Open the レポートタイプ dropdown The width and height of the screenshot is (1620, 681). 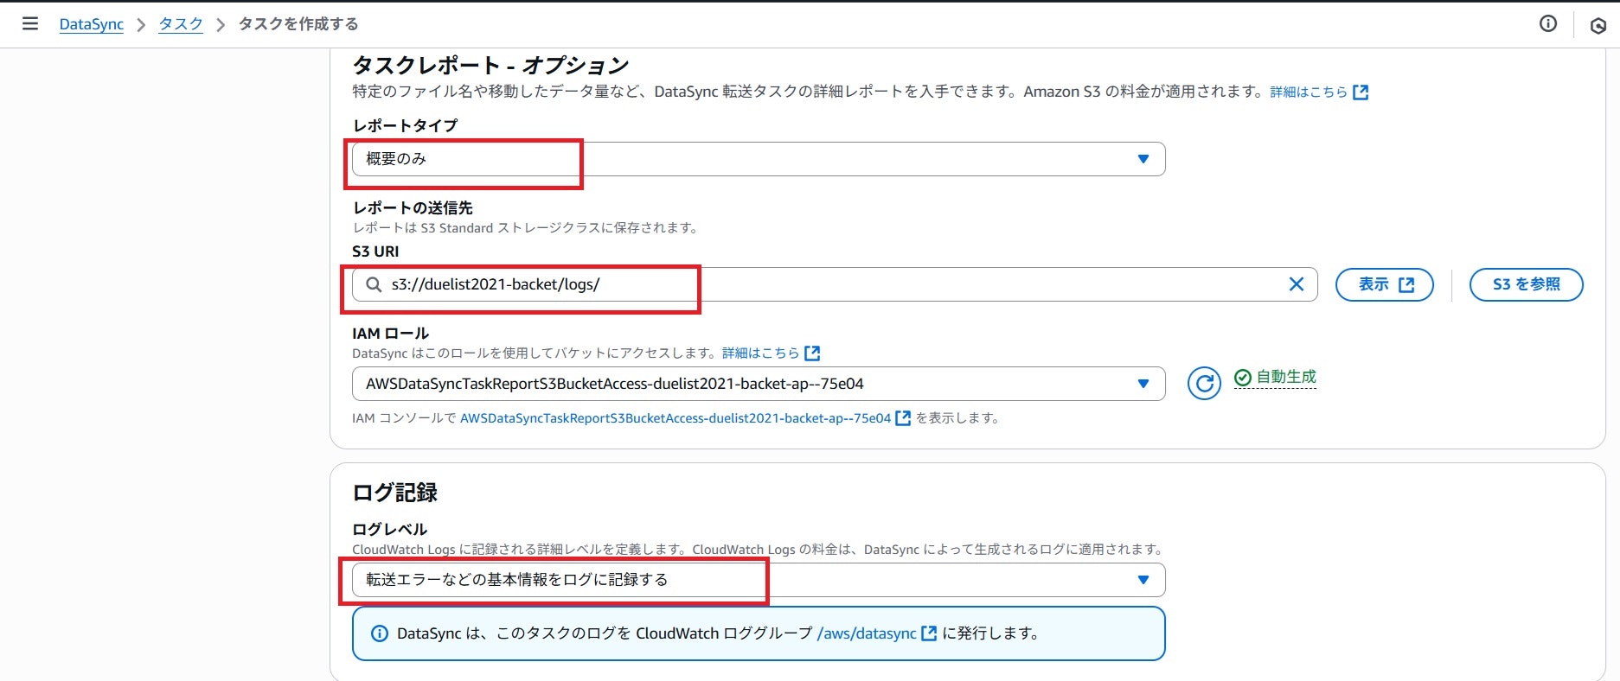click(759, 159)
